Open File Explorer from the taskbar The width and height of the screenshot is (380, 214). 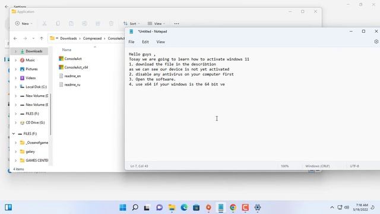172,207
